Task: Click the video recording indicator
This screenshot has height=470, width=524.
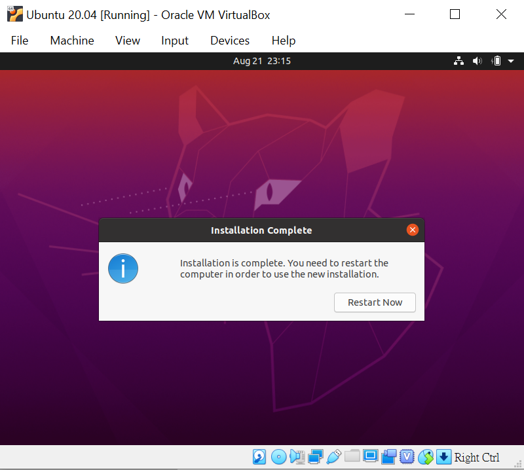Action: 388,457
